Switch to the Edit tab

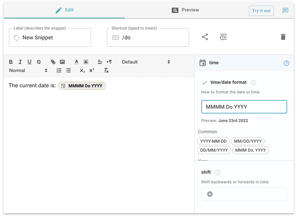click(64, 10)
